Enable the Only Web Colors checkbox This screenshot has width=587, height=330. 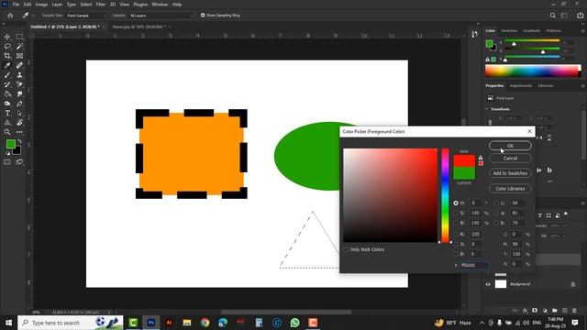(347, 249)
